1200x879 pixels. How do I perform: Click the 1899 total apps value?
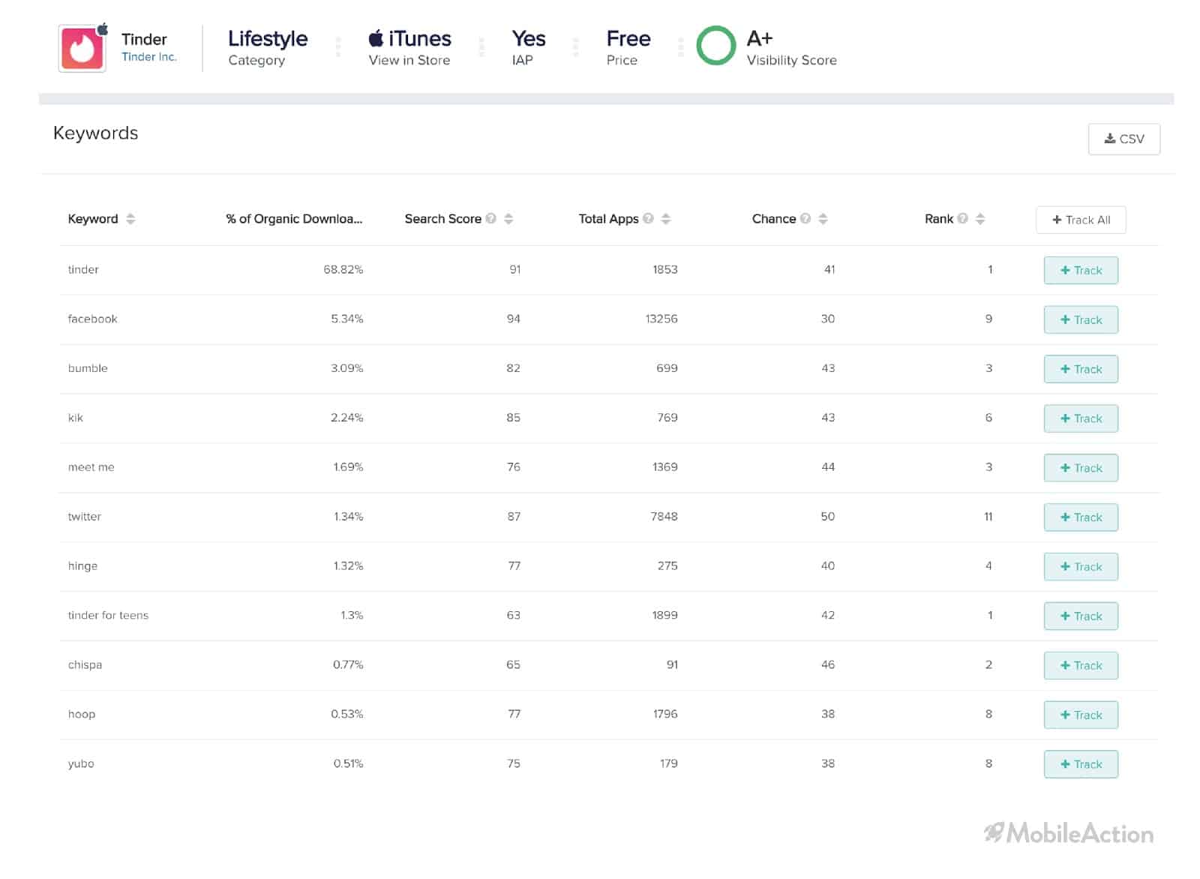pyautogui.click(x=664, y=615)
